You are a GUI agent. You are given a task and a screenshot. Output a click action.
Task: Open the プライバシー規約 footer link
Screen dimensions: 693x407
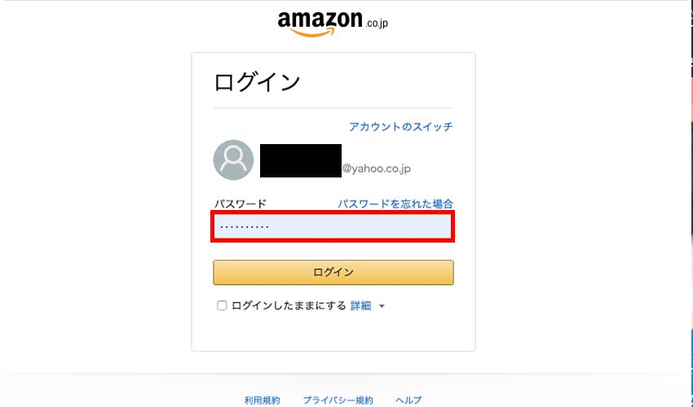point(338,400)
